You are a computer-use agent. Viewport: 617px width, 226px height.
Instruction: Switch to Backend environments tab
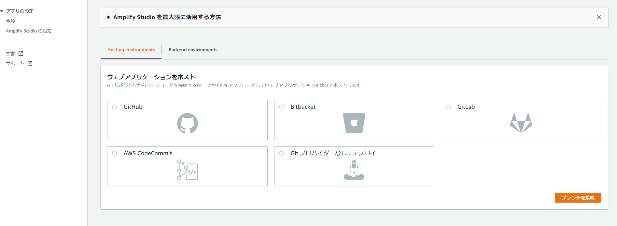pos(193,50)
